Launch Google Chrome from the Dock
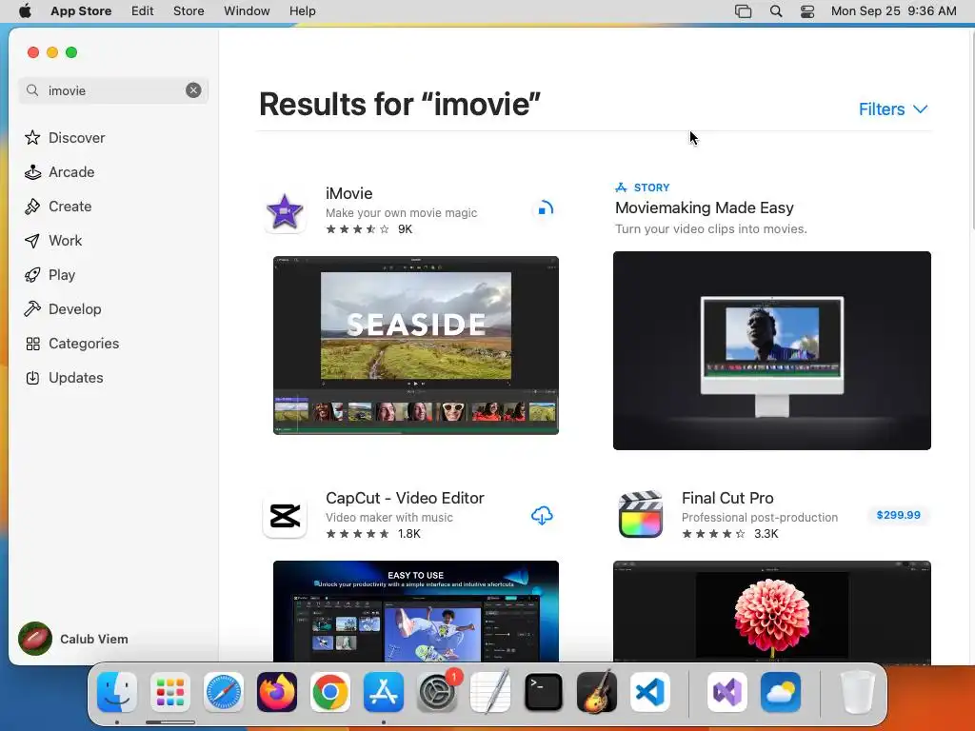This screenshot has height=731, width=975. [330, 692]
